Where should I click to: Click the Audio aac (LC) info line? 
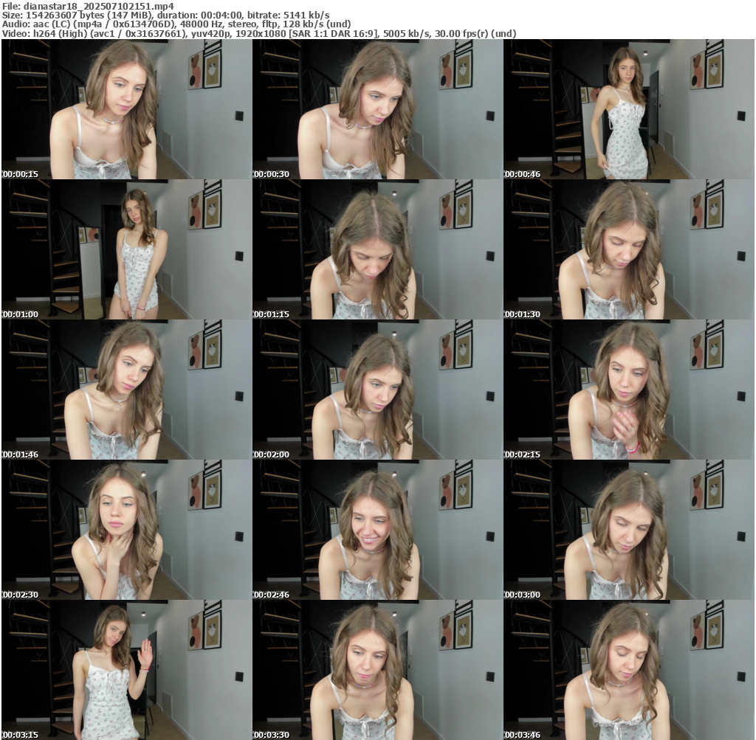click(176, 24)
